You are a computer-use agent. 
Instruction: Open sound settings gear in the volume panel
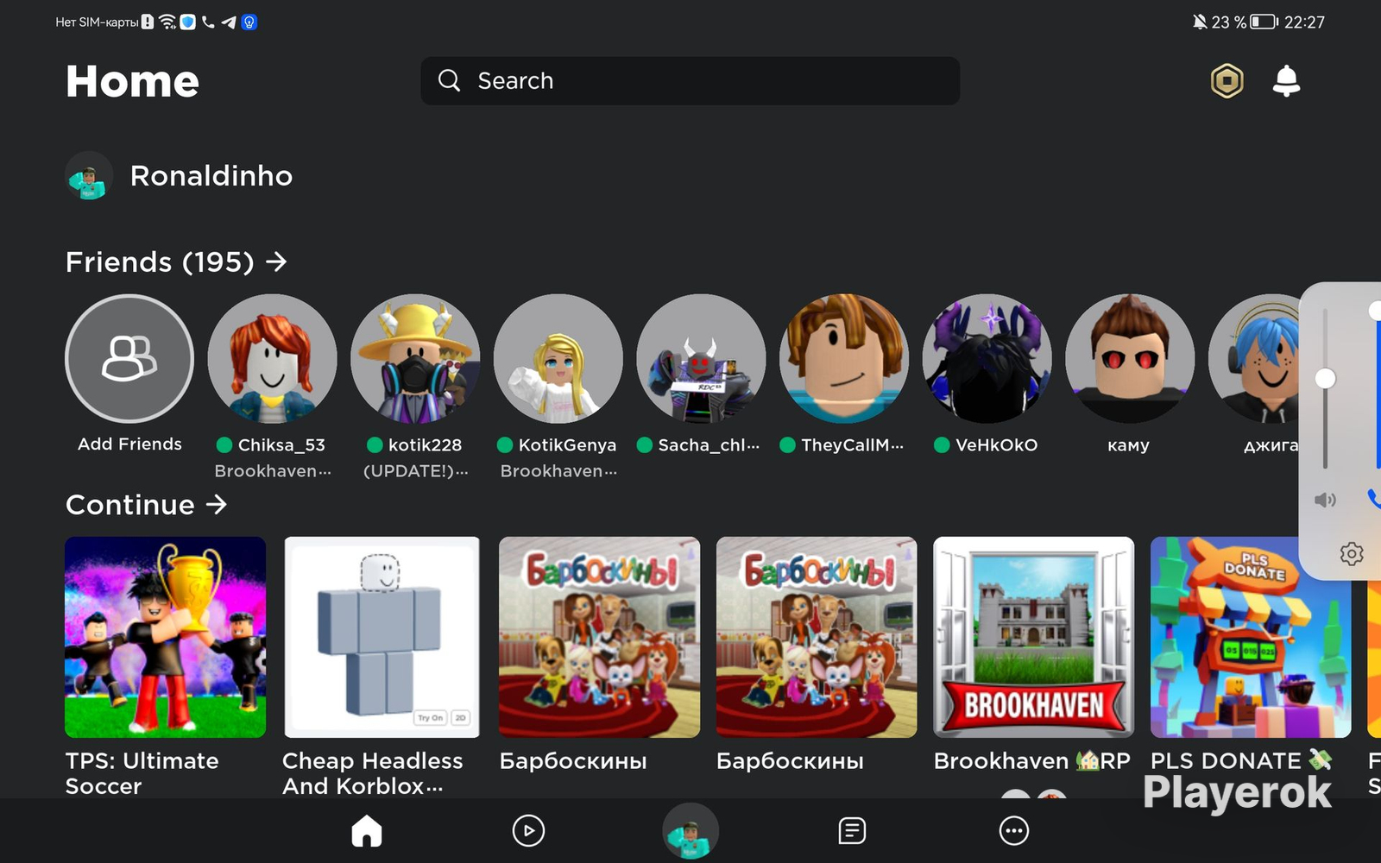click(x=1352, y=553)
